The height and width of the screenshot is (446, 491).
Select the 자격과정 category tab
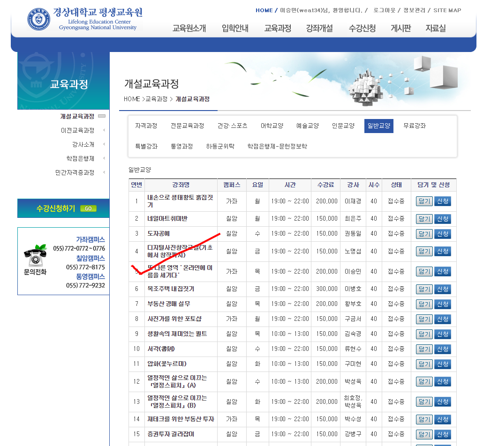[x=146, y=126]
